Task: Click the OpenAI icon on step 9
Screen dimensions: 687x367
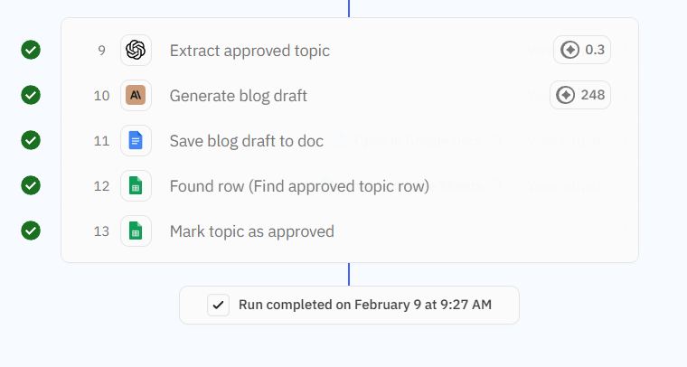Action: [x=136, y=50]
